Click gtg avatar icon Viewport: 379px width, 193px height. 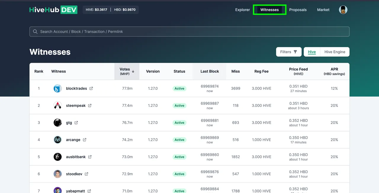[57, 123]
